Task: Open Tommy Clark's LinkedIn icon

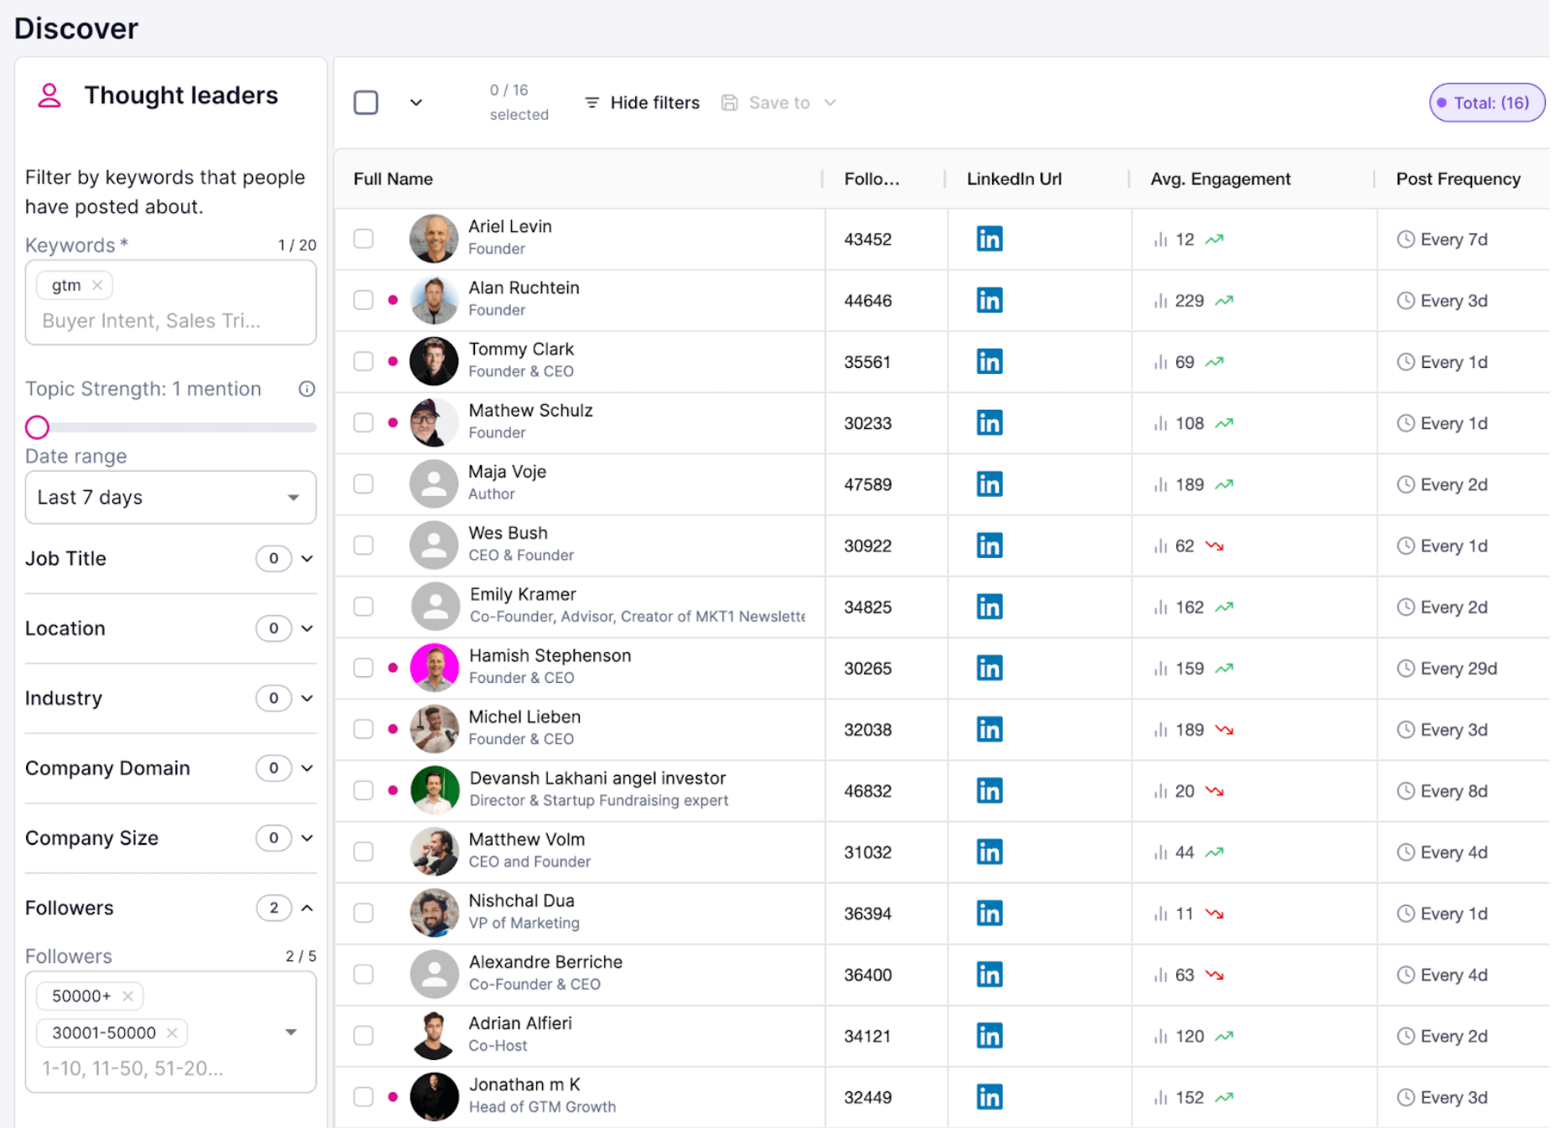Action: pyautogui.click(x=989, y=361)
